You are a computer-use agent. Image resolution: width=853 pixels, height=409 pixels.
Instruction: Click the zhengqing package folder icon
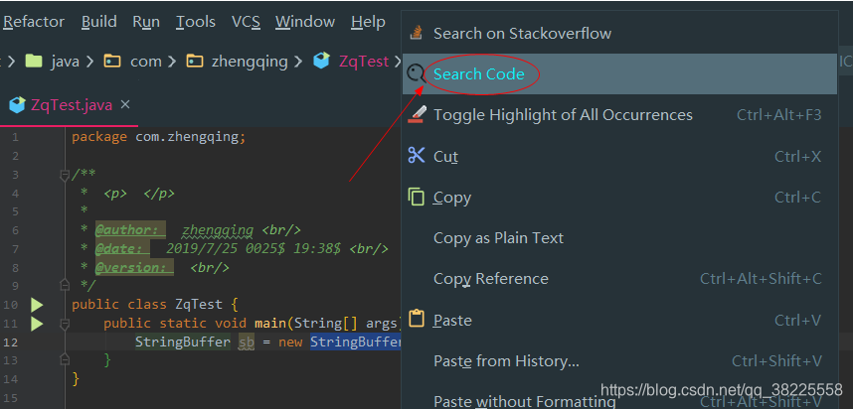(194, 61)
